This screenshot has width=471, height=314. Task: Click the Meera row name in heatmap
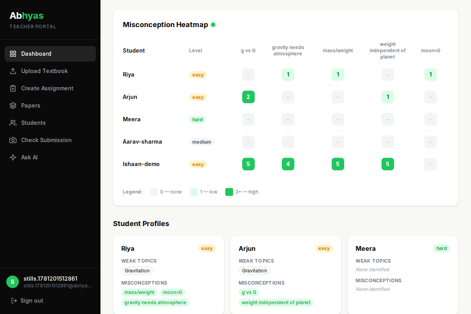coord(131,119)
